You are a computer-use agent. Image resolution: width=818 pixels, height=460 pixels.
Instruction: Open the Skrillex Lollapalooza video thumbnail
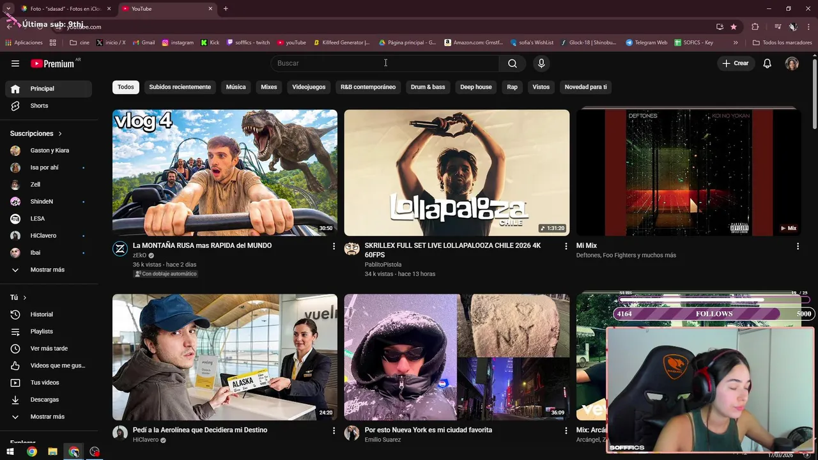(x=457, y=172)
